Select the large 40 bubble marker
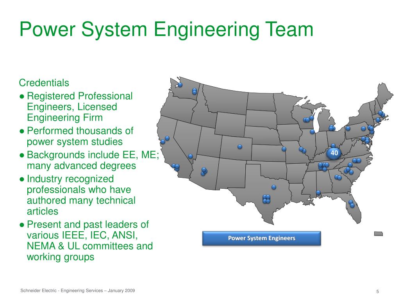 334,153
